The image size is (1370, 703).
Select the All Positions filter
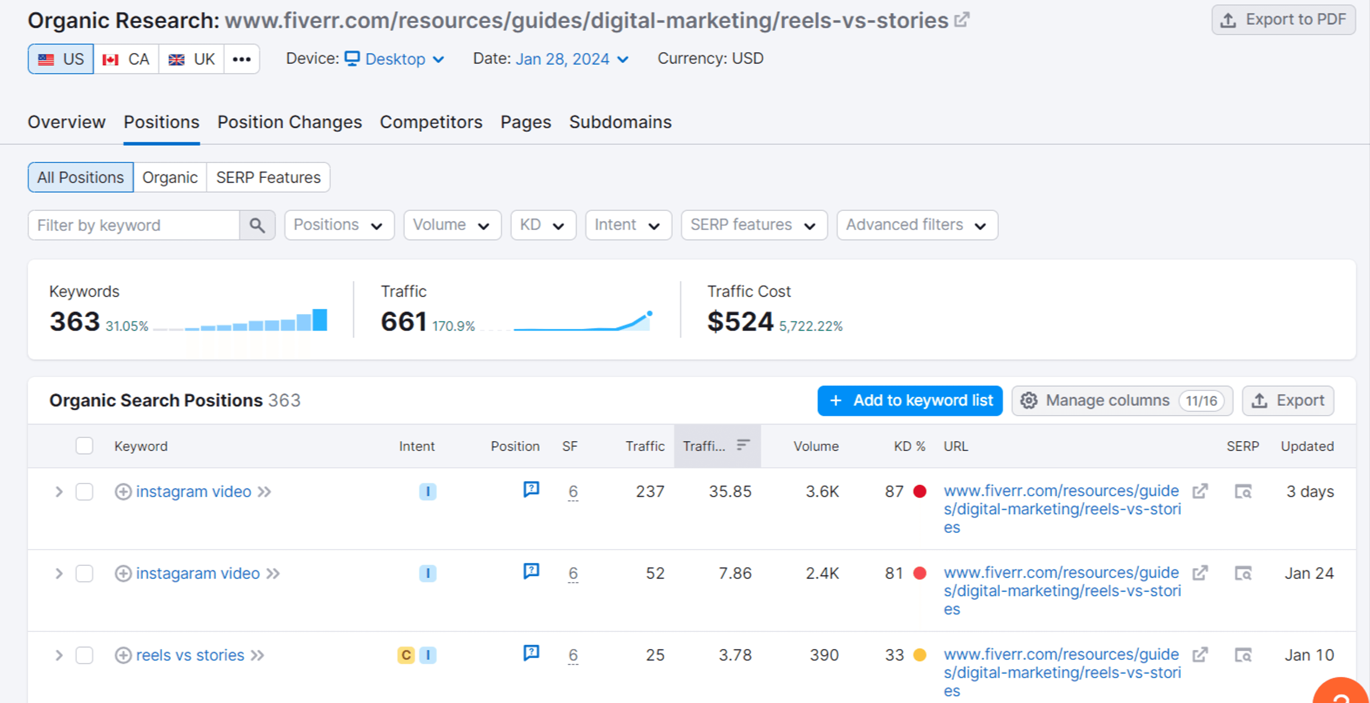[80, 177]
